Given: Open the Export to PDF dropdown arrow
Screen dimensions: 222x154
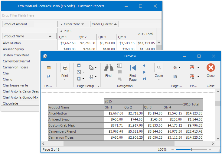Looking at the screenshot, I should [x=198, y=68].
